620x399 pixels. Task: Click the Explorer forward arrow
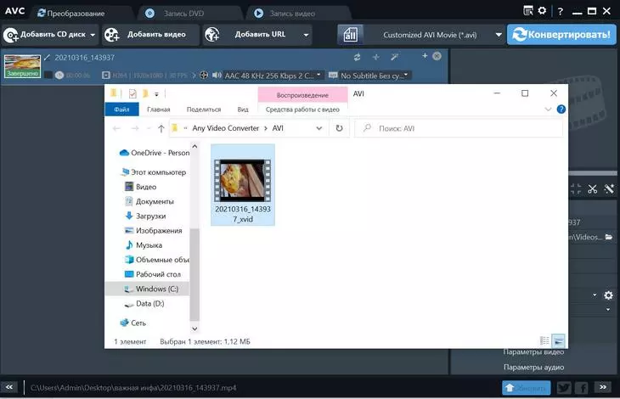tap(135, 128)
